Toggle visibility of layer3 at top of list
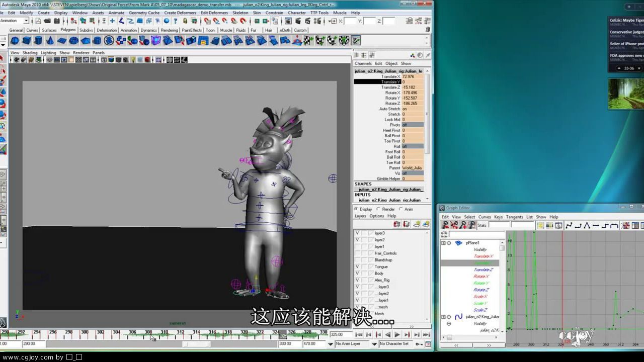 tap(357, 233)
